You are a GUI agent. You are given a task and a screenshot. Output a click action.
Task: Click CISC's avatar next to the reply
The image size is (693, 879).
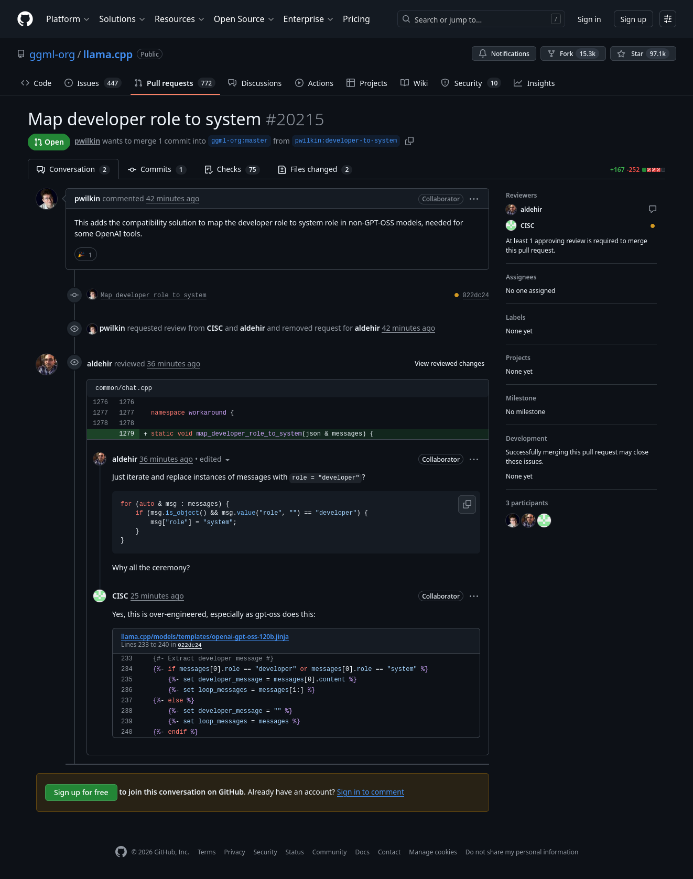(x=100, y=596)
